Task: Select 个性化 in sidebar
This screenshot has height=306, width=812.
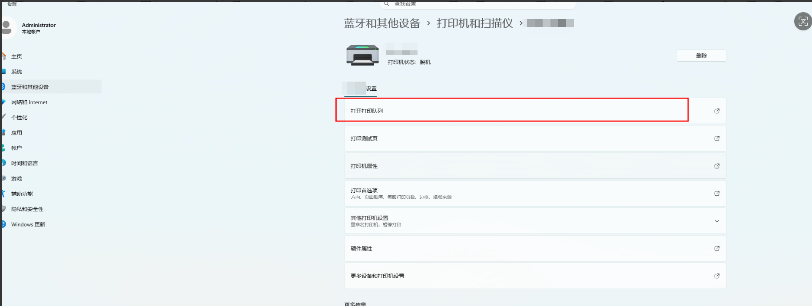Action: (x=19, y=118)
